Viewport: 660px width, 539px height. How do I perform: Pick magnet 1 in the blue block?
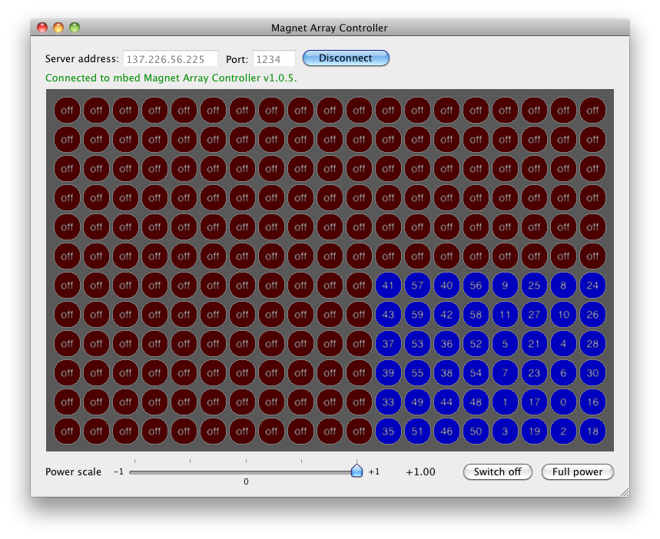[505, 402]
